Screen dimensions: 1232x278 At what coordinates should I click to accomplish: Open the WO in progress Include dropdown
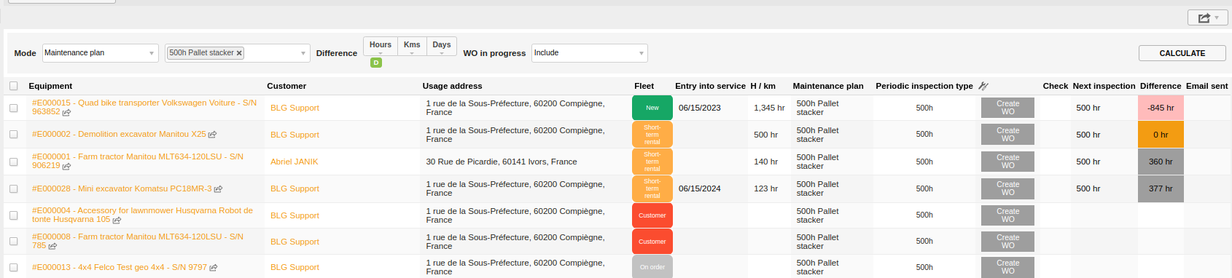click(590, 53)
